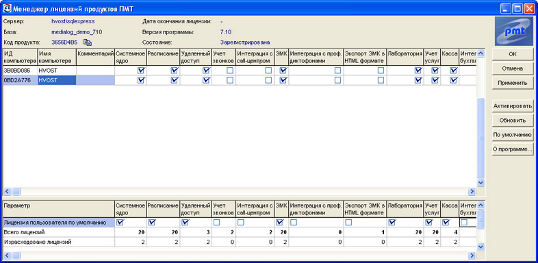Click Всего лицензий value 4 under Касса
The image size is (538, 263).
point(450,232)
